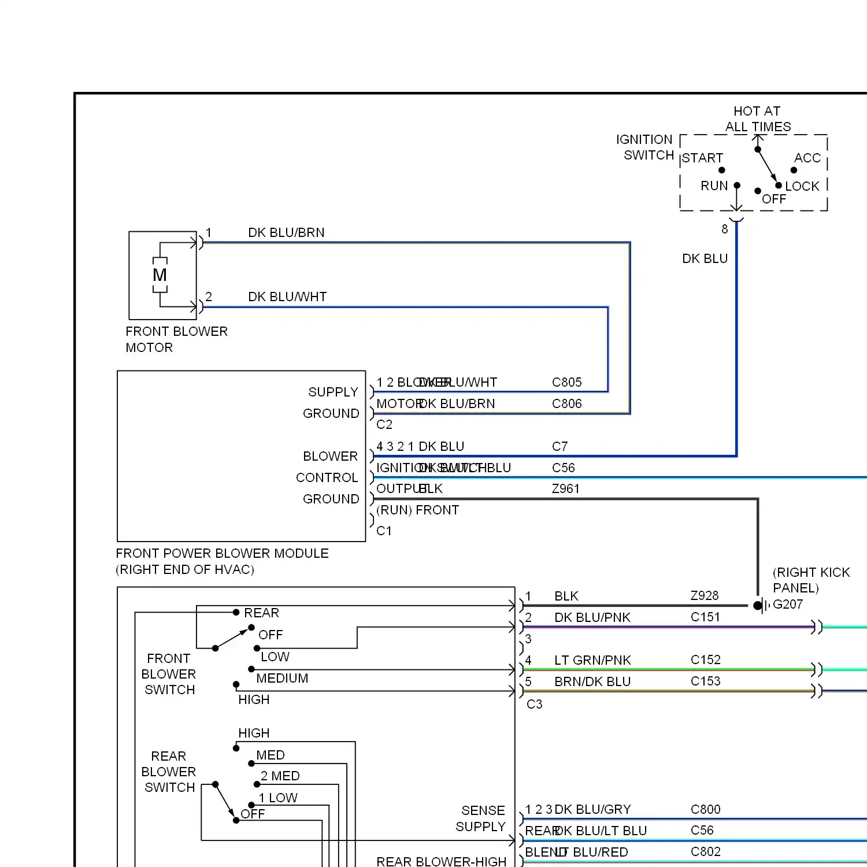Click circuit code C152

(x=706, y=660)
